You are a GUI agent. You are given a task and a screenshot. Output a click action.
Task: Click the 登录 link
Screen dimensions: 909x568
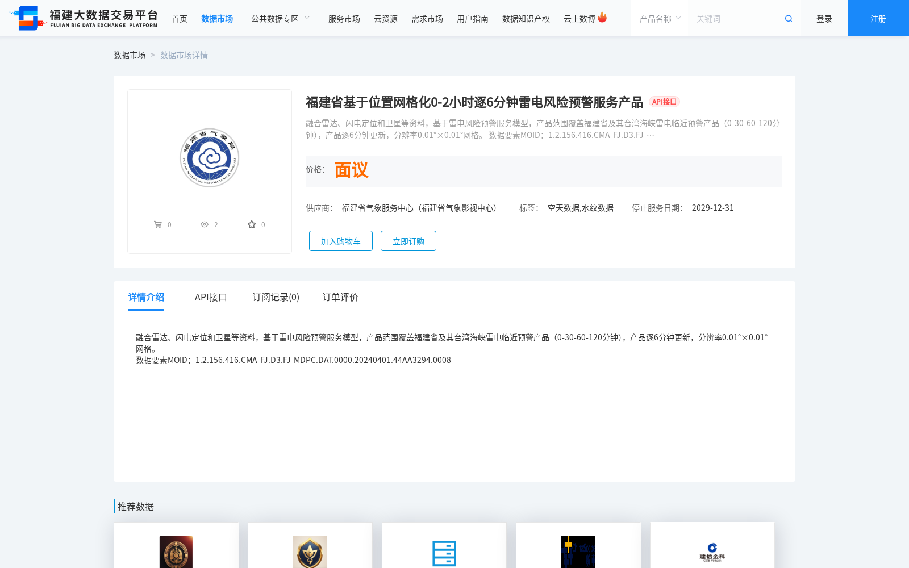click(824, 19)
